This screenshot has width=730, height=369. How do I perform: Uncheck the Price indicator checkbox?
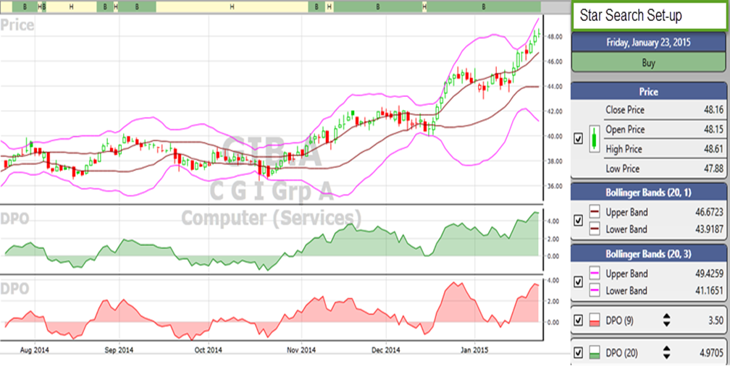click(x=577, y=139)
